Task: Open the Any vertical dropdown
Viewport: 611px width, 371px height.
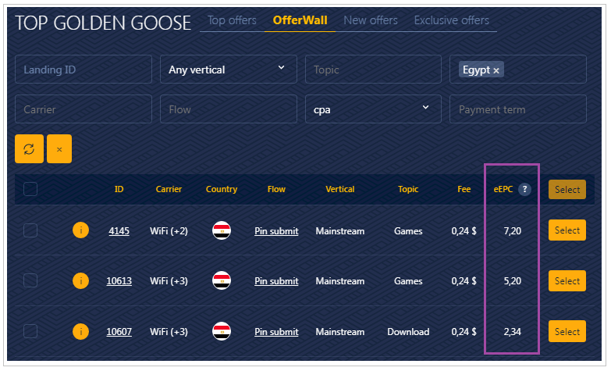Action: 229,70
